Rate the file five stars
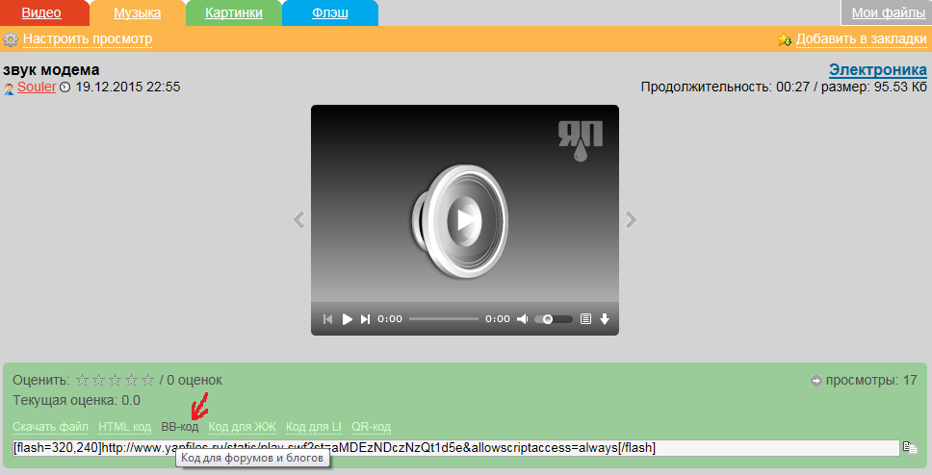 coord(148,380)
